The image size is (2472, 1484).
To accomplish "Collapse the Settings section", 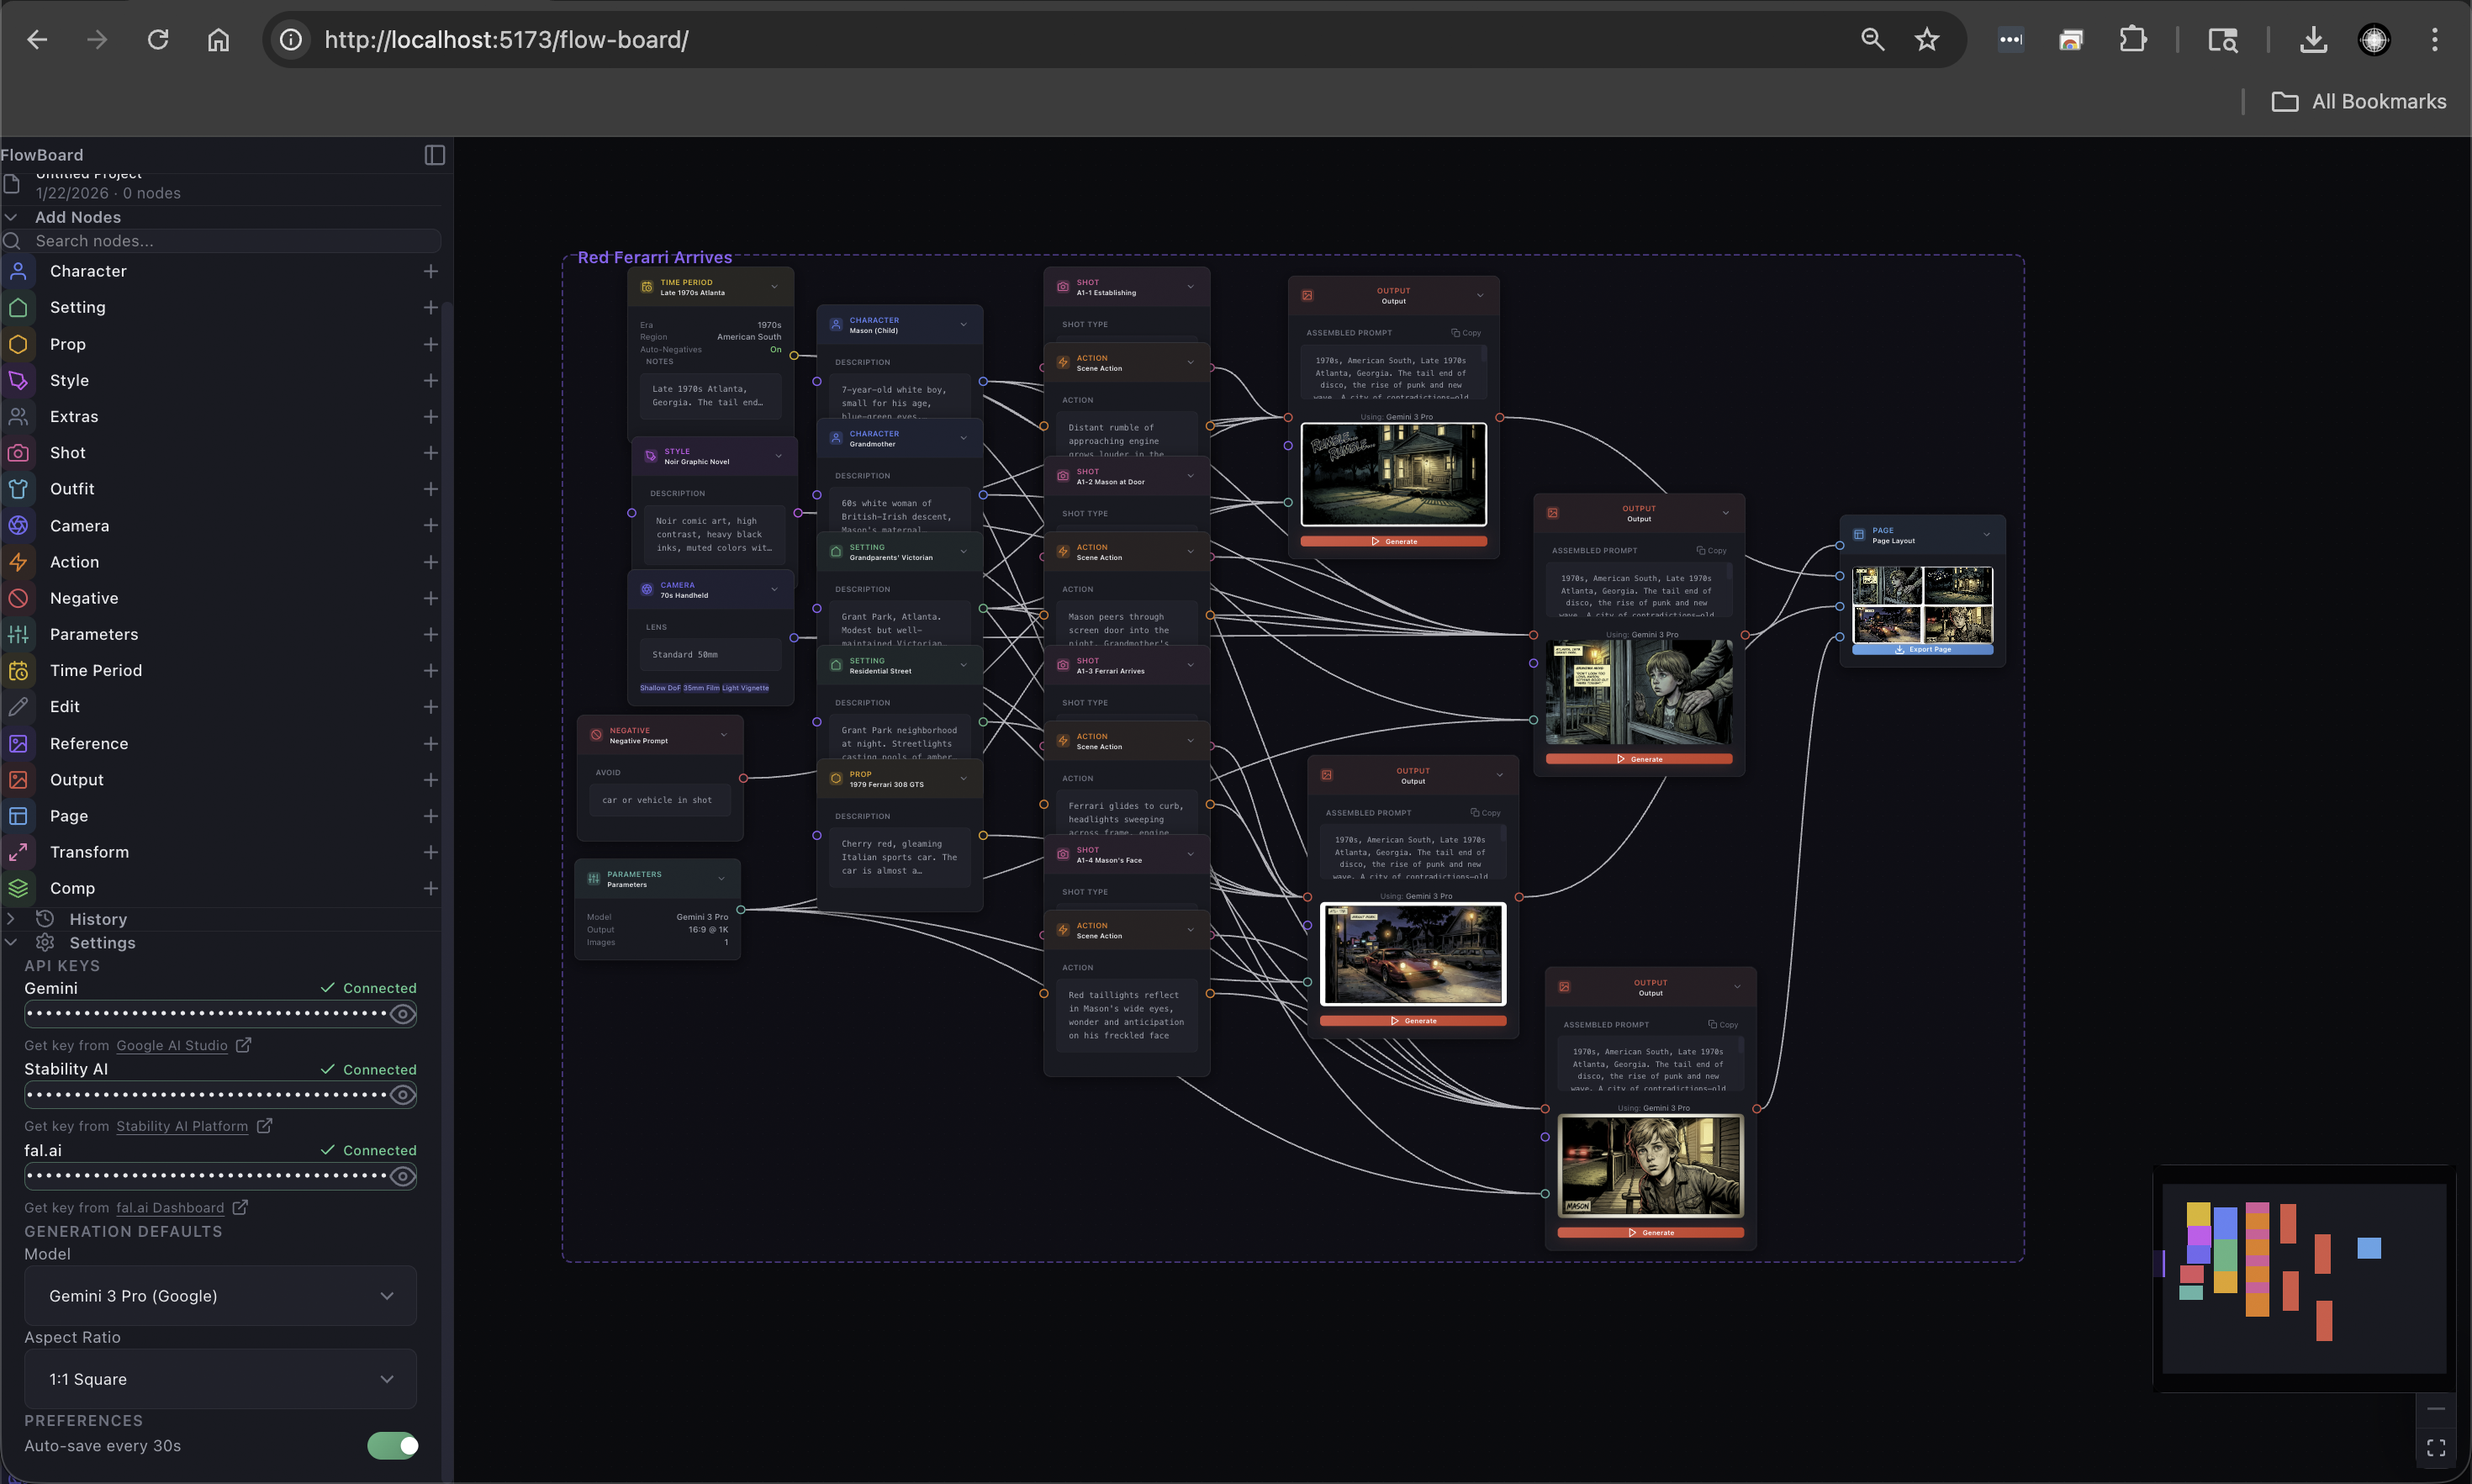I will click(11, 943).
